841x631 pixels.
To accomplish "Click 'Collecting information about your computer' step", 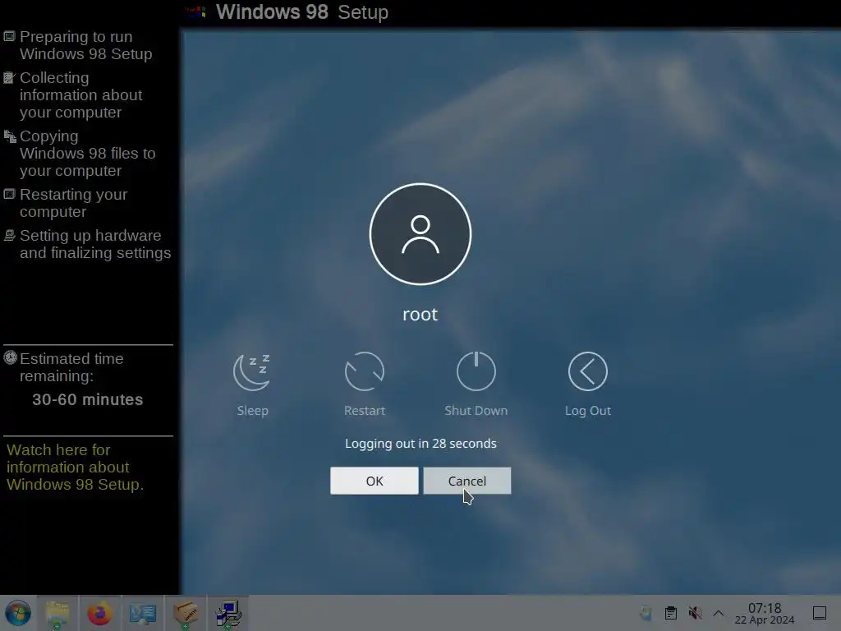I will [80, 95].
